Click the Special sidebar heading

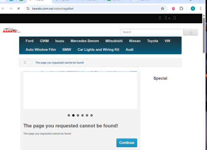click(x=160, y=78)
